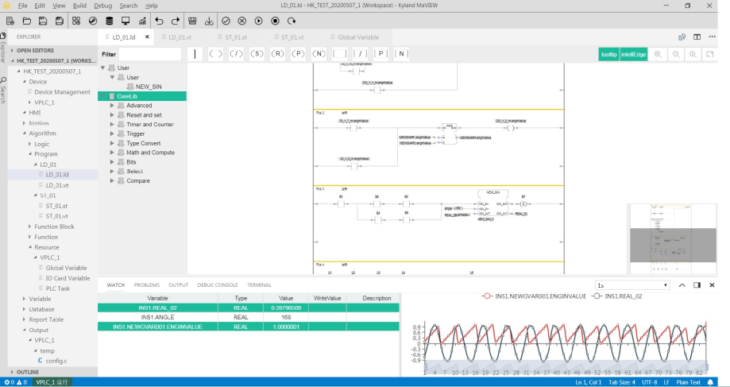Click the New File toolbar icon

(x=10, y=21)
